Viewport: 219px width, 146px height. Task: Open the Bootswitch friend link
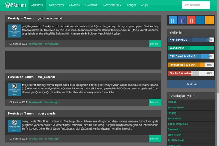(174, 119)
